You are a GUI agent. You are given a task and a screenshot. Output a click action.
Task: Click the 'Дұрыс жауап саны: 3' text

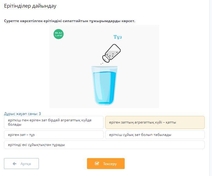(x=23, y=114)
